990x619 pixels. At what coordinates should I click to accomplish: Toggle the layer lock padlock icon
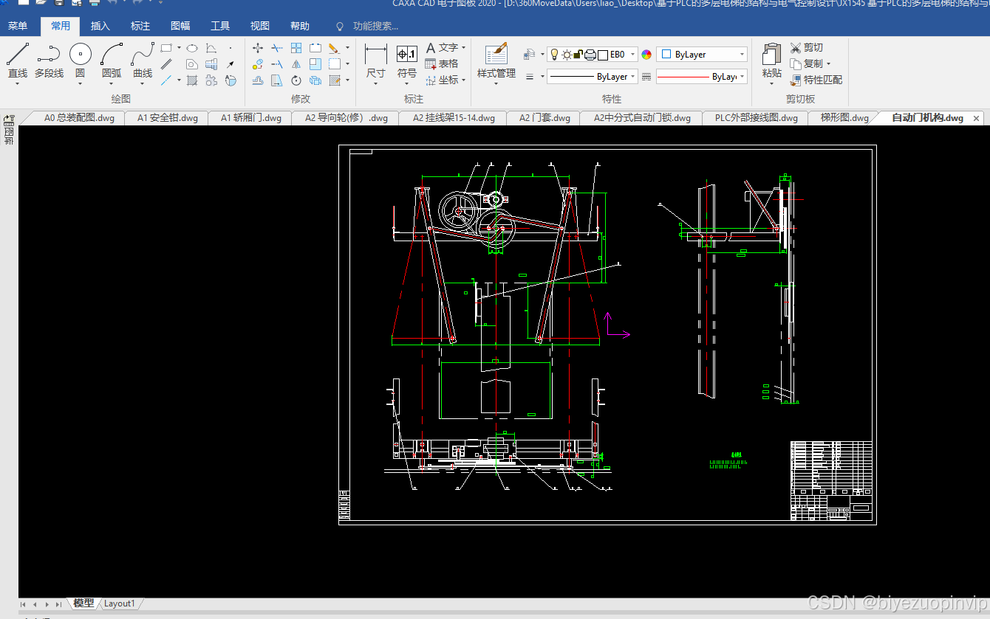tap(579, 54)
